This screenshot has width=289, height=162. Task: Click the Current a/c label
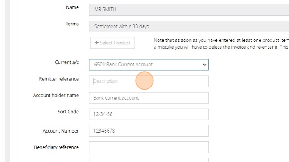[66, 63]
